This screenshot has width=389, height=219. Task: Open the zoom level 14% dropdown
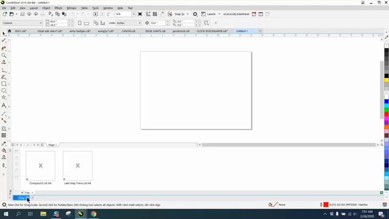pyautogui.click(x=134, y=14)
